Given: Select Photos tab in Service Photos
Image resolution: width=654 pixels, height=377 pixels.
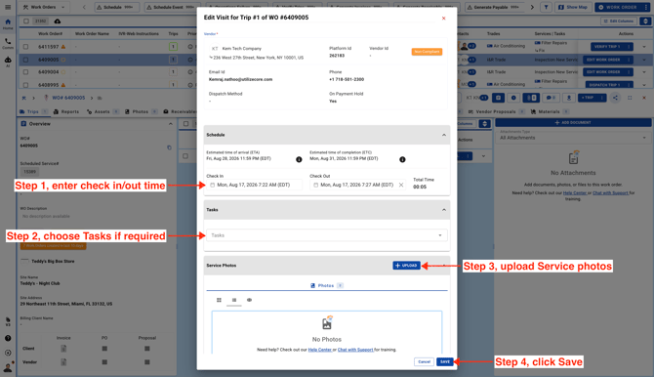Looking at the screenshot, I should pos(327,285).
